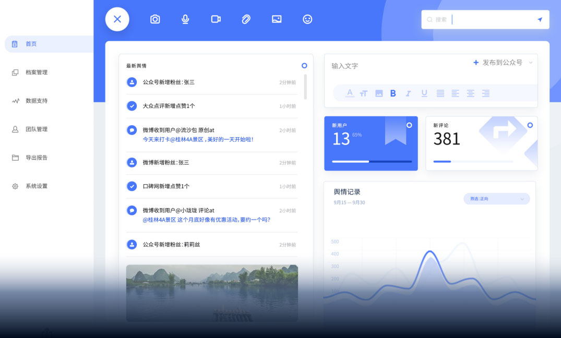Viewport: 561px width, 338px height.
Task: Open 档案管理 in the sidebar
Action: pos(37,73)
